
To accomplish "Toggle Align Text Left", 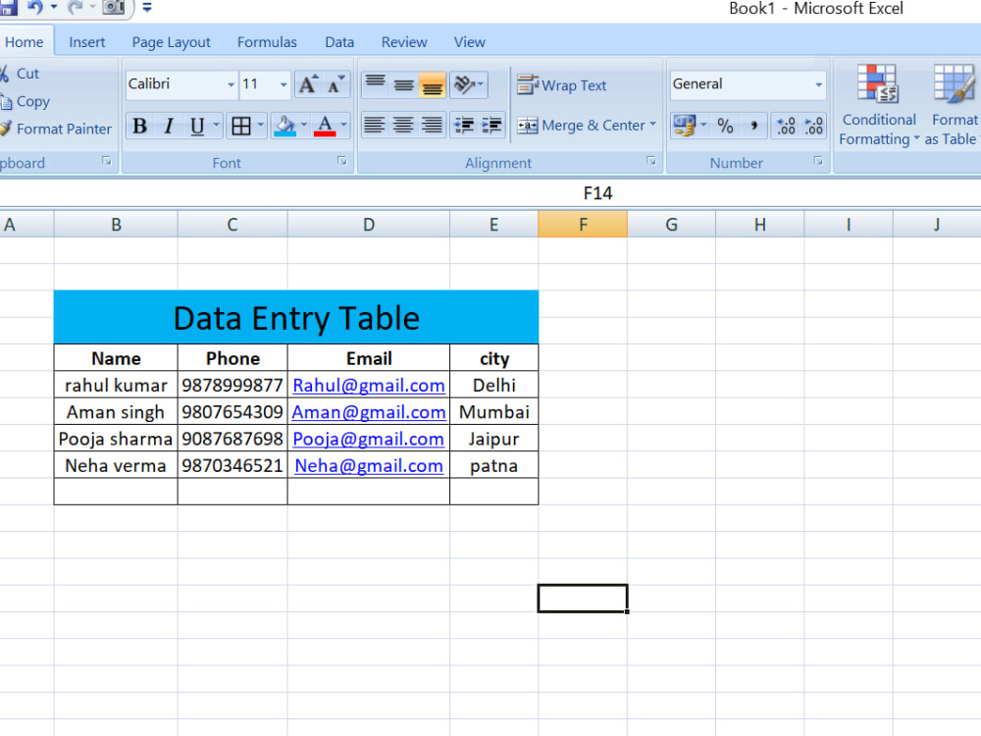I will [x=374, y=126].
